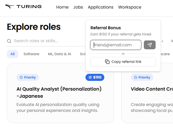Open the Applications menu item
Viewport: 173px width, 129px height.
[x=100, y=7]
